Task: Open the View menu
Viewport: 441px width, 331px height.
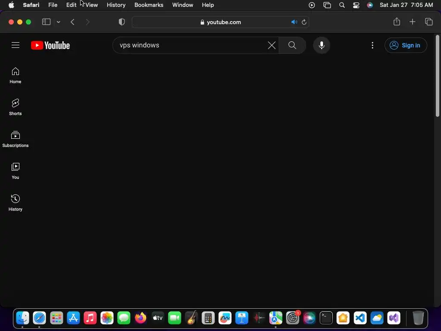Action: [x=92, y=5]
